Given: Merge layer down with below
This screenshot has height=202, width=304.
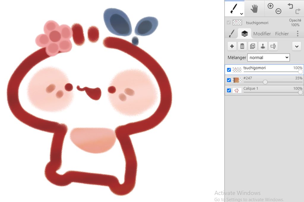Looking at the screenshot, I should pos(263,46).
